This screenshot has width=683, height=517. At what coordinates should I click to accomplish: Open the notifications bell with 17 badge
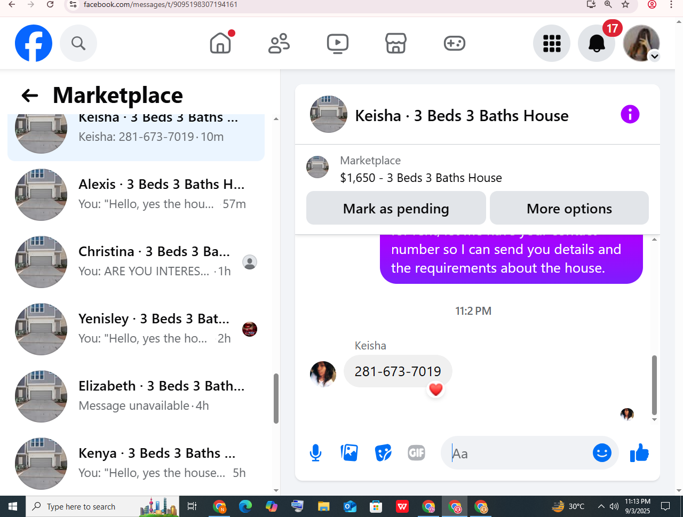[597, 43]
